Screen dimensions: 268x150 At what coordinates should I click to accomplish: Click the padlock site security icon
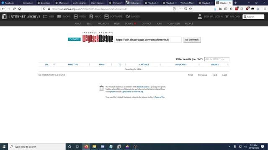click(x=49, y=9)
